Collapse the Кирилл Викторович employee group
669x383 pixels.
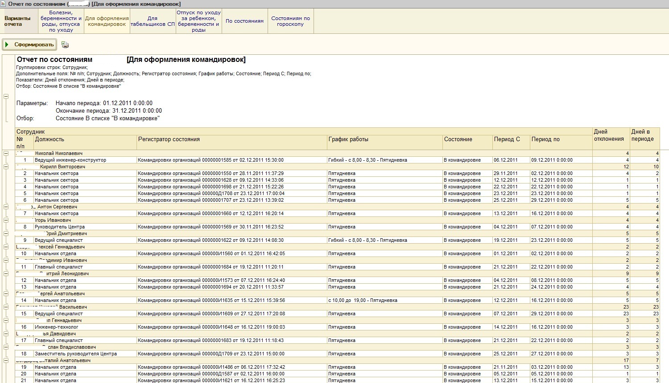[x=6, y=167]
